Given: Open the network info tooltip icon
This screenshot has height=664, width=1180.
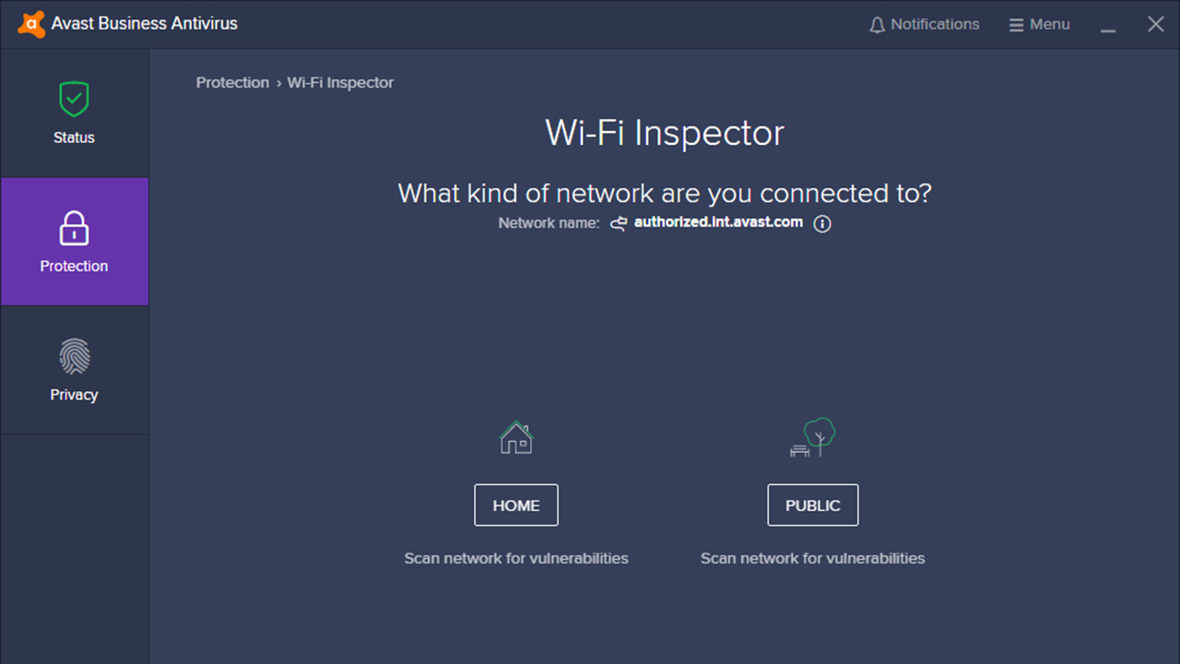Looking at the screenshot, I should click(x=822, y=223).
